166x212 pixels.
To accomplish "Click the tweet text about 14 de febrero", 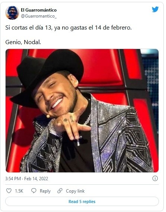I will [x=68, y=28].
